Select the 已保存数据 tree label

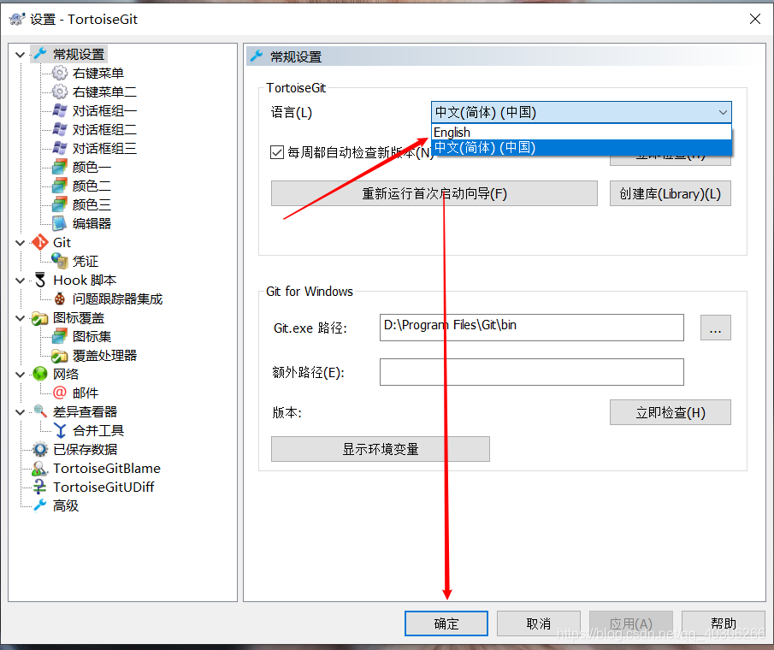(85, 449)
